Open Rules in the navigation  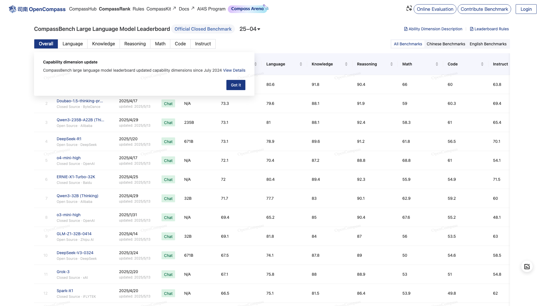click(138, 9)
